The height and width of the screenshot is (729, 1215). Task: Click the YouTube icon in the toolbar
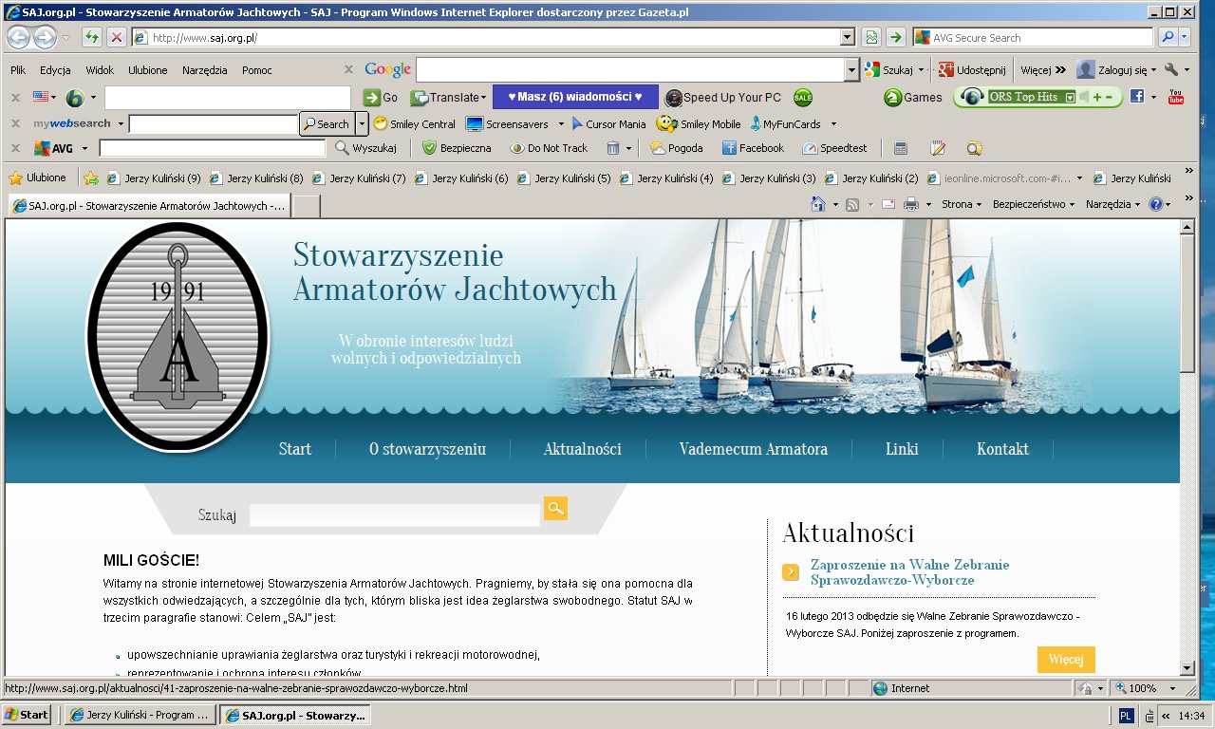click(x=1176, y=97)
